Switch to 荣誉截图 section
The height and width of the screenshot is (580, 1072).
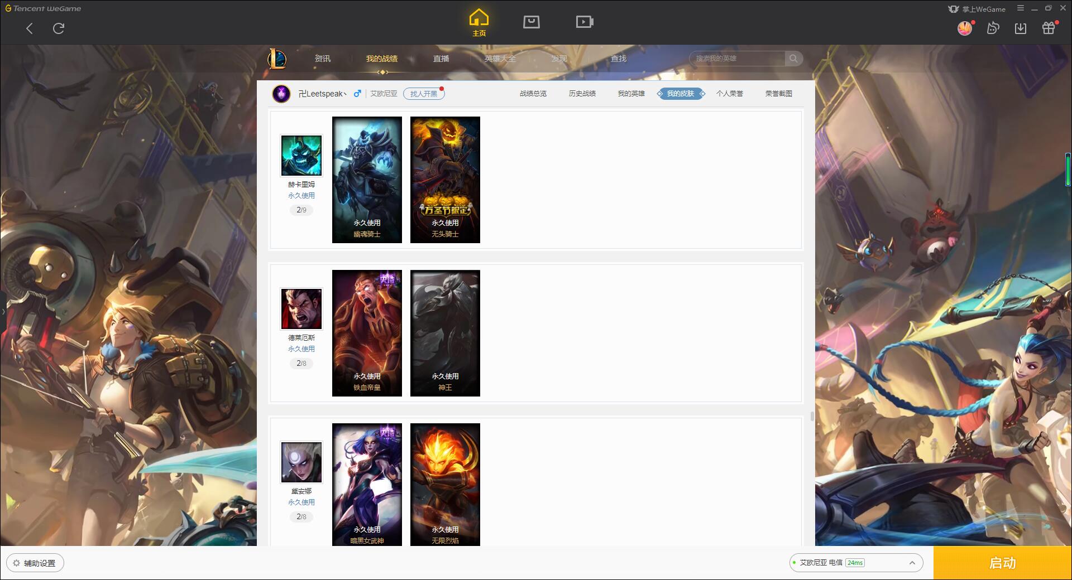tap(779, 94)
